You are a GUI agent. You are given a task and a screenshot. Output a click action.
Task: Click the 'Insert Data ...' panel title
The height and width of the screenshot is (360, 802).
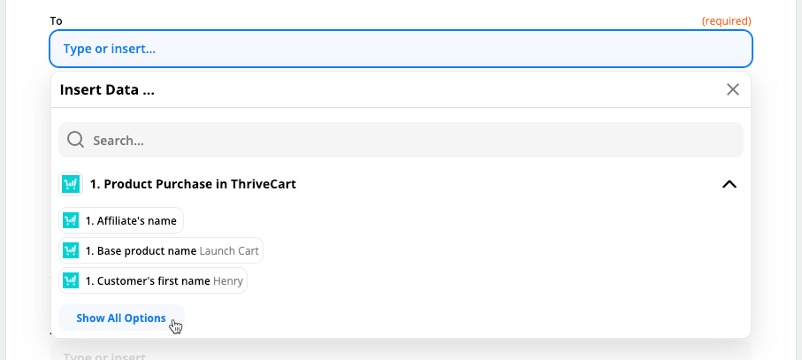pos(107,89)
